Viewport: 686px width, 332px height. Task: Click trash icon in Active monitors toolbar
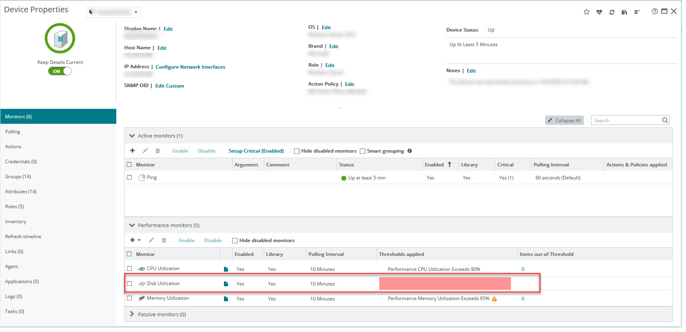pos(158,151)
